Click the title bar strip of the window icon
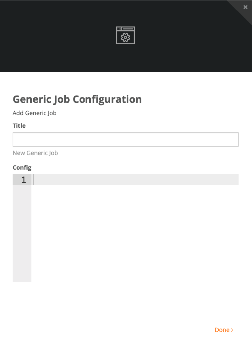The image size is (252, 350). coord(126,29)
